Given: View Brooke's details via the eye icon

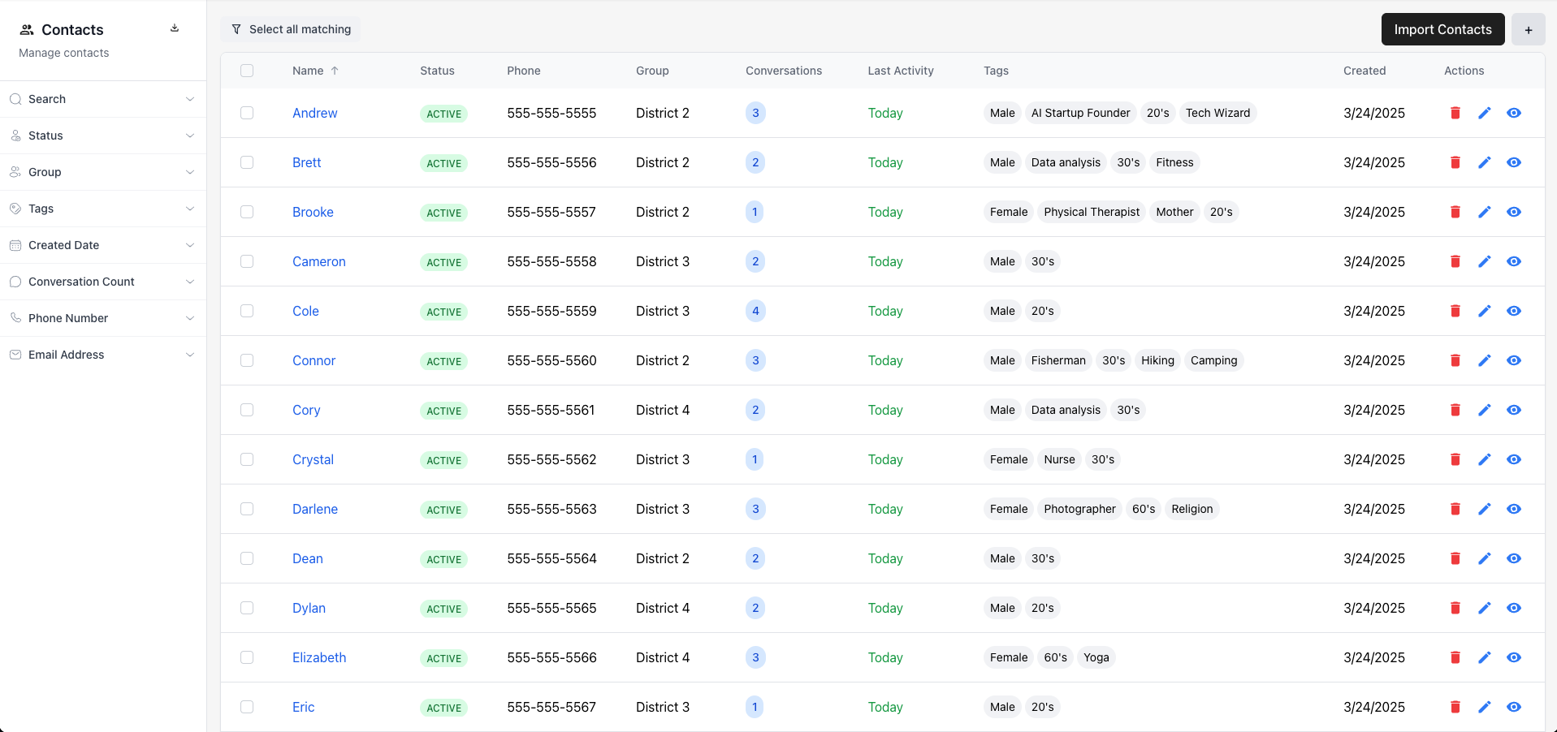Looking at the screenshot, I should 1514,212.
